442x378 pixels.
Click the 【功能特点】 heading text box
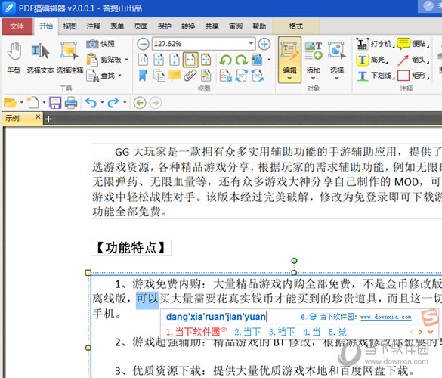[131, 248]
